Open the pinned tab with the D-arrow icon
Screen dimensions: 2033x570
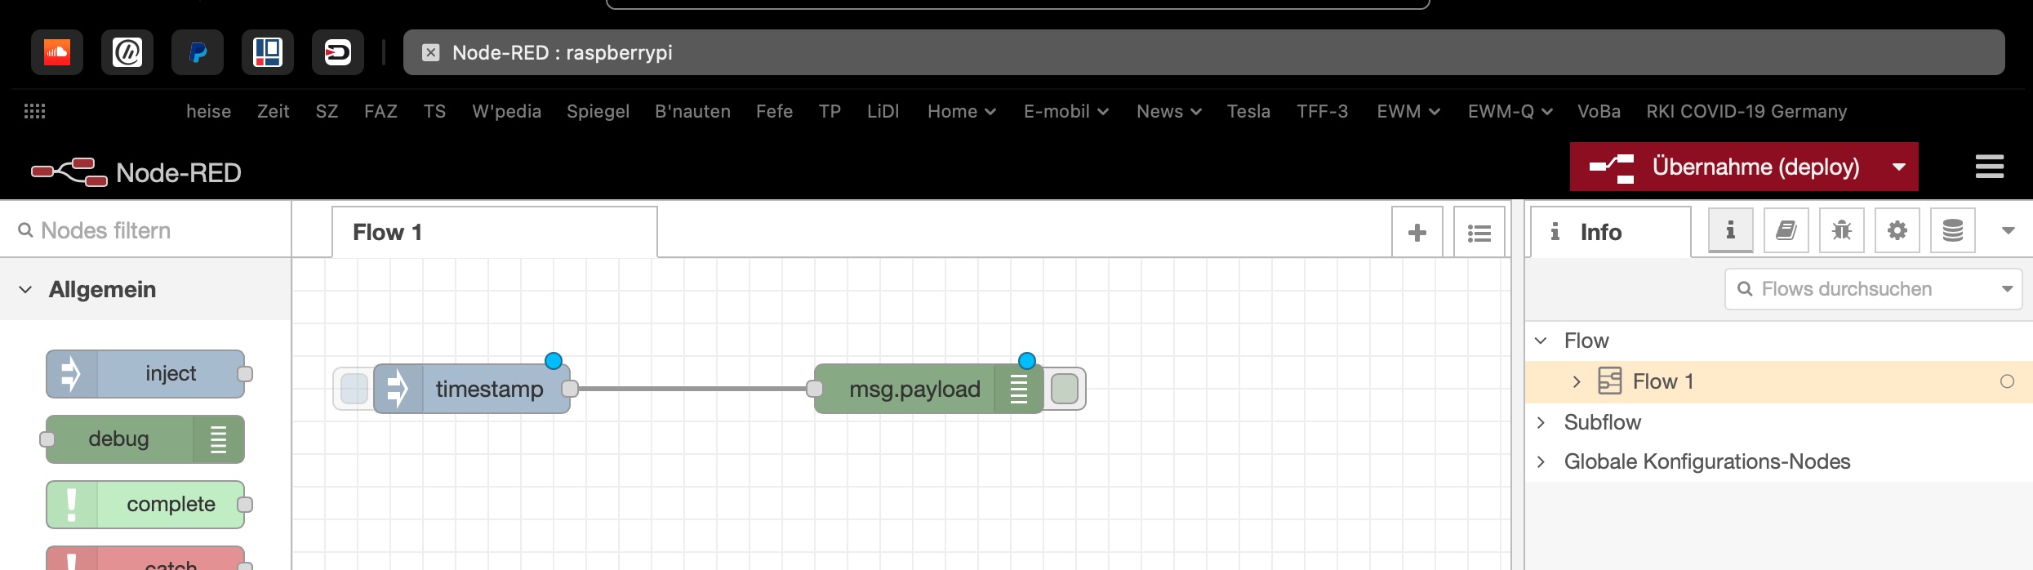coord(338,52)
